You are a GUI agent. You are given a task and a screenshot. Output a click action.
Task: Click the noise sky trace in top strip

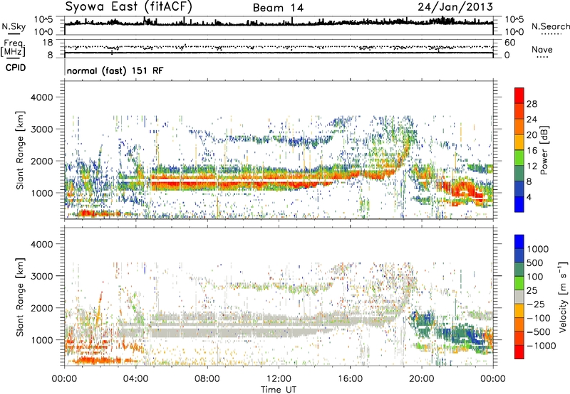(x=279, y=23)
